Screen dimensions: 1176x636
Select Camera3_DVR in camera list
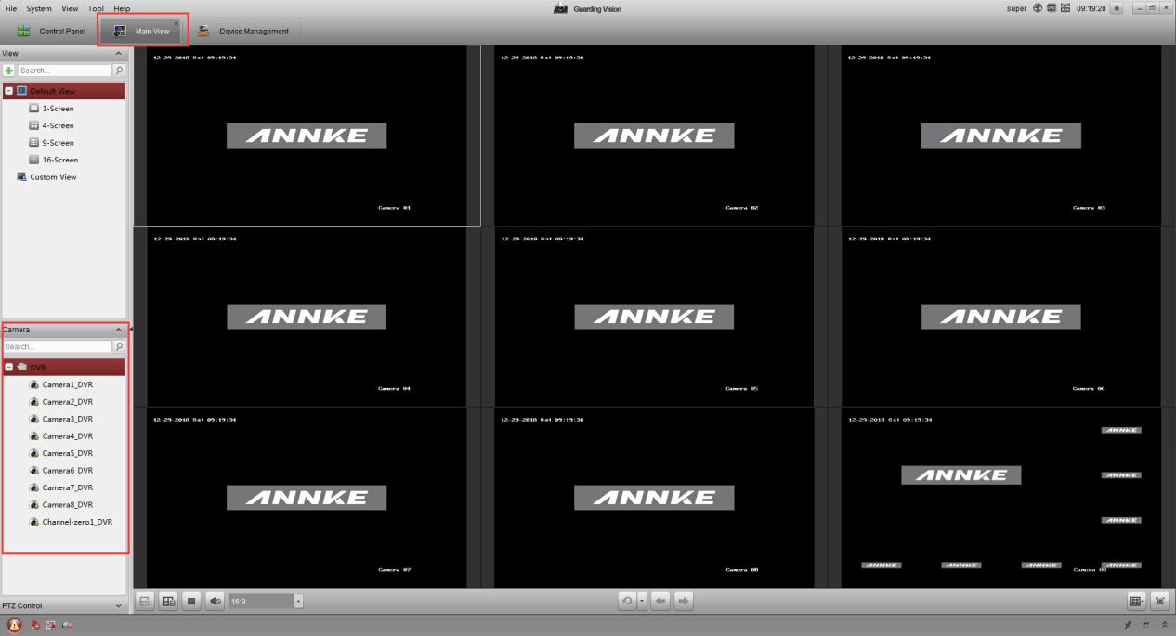(67, 419)
